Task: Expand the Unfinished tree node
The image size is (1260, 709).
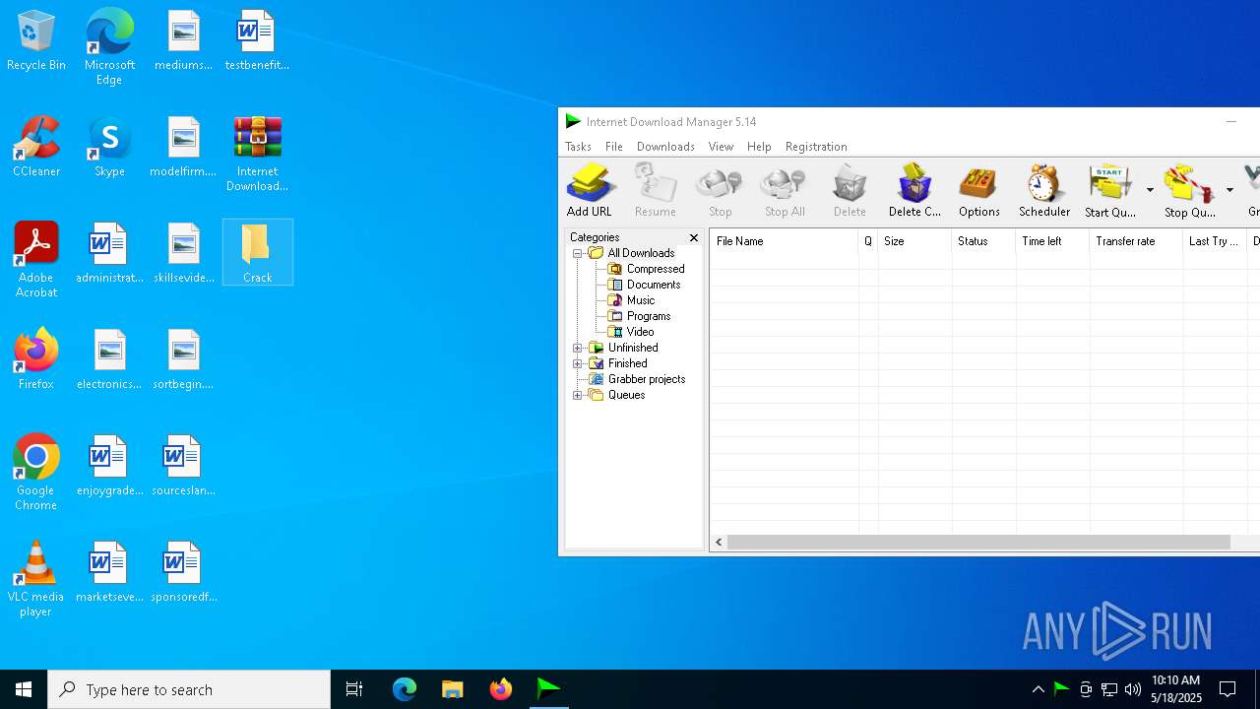Action: [578, 348]
